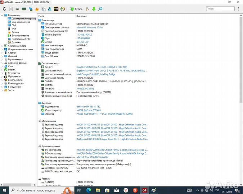
Task: Expand the Сеть tree node
Action: [x=2, y=66]
